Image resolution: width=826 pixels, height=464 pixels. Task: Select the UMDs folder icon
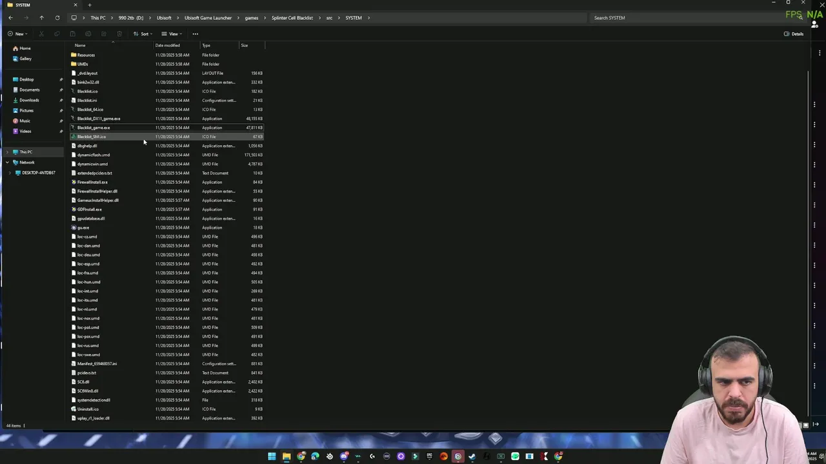(x=74, y=64)
